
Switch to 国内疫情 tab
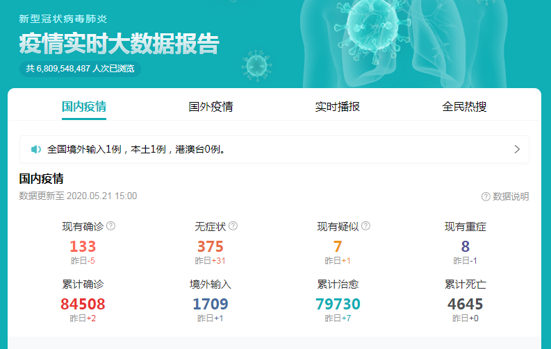point(84,107)
